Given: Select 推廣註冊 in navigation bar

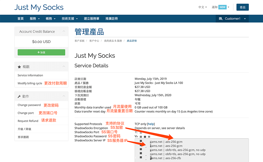Looking at the screenshot, I should point(112,19).
